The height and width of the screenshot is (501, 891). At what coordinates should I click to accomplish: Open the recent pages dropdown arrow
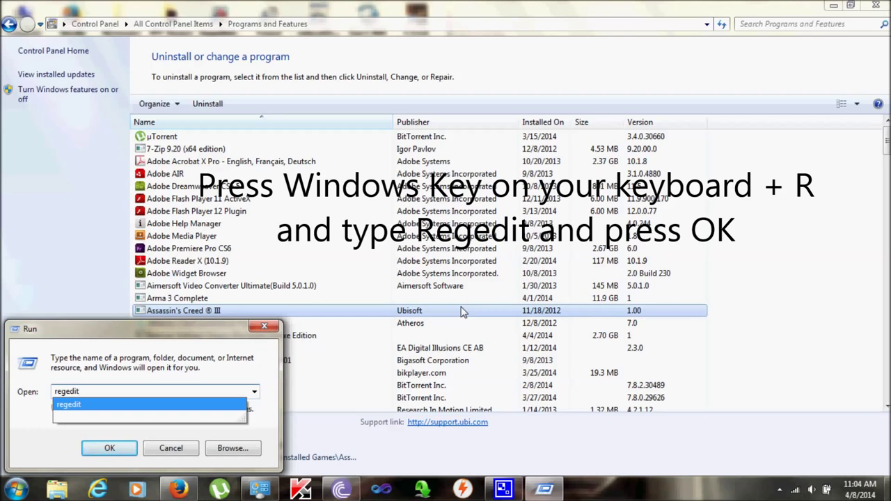pos(40,24)
